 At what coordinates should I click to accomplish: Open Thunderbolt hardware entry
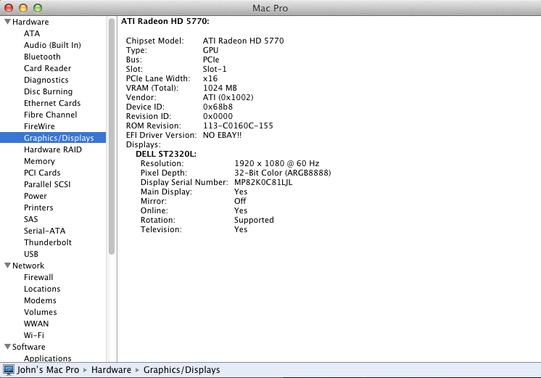(x=48, y=242)
